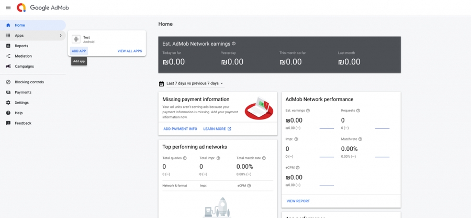This screenshot has width=471, height=218.
Task: Open the Last 7 days date range dropdown
Action: pyautogui.click(x=195, y=83)
